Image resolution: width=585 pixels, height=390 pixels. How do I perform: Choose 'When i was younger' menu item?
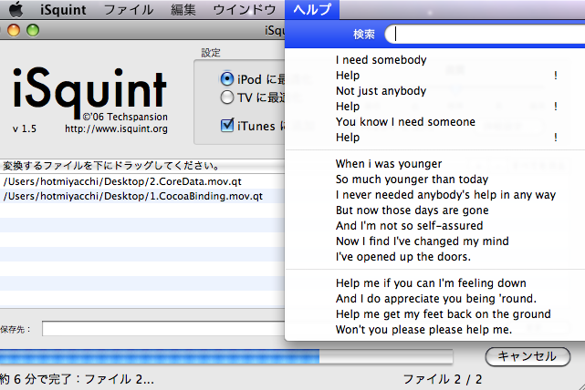(x=435, y=163)
